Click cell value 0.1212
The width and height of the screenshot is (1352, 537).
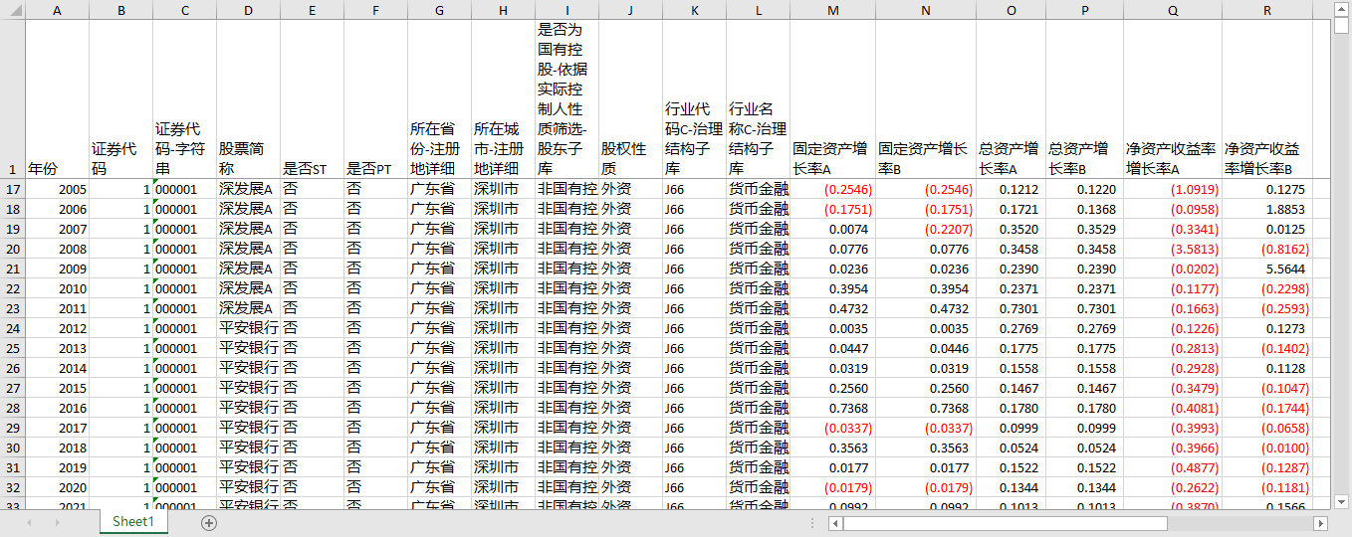(1012, 189)
